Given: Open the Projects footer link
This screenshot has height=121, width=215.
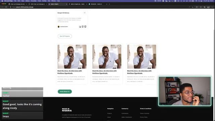Looking at the screenshot, I should coord(110,114).
